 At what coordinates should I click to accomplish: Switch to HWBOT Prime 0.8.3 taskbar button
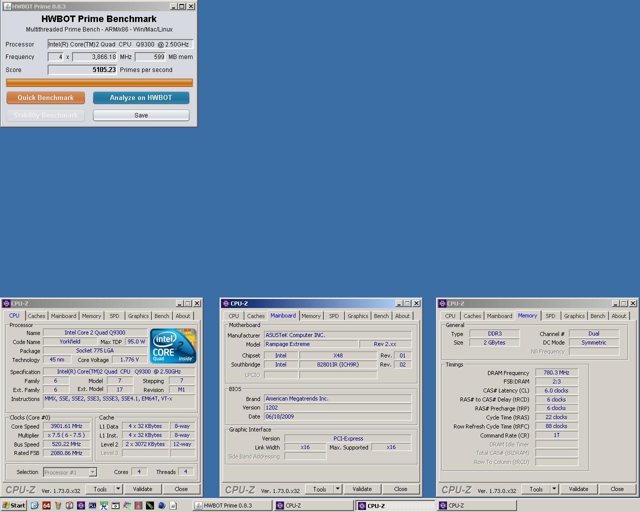[232, 505]
